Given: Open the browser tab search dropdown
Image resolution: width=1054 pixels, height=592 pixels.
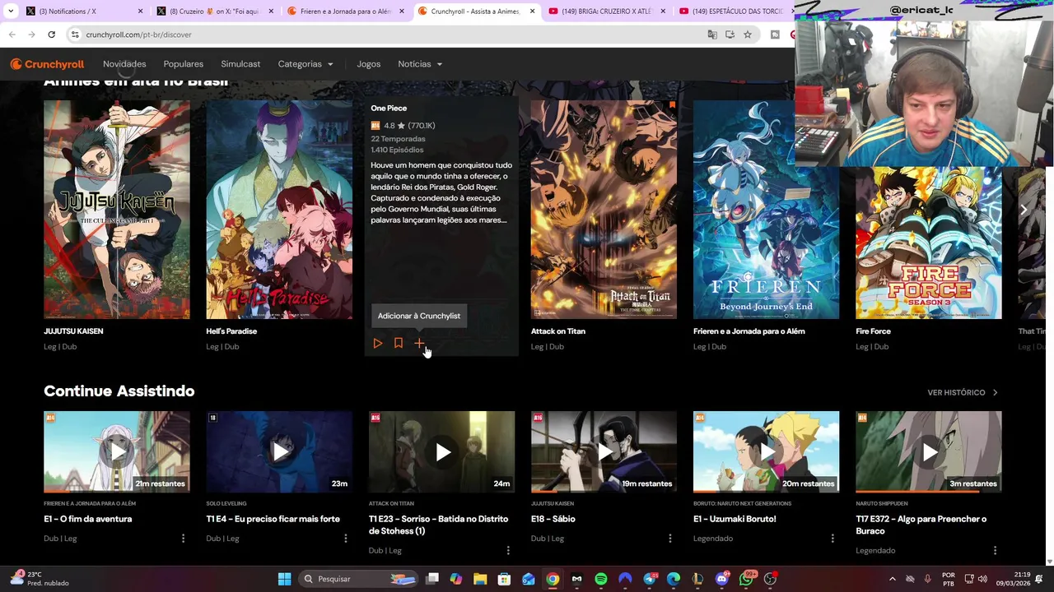Looking at the screenshot, I should tap(11, 12).
